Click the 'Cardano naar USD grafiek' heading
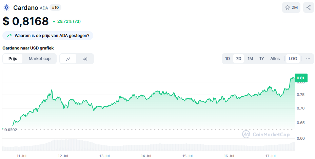Image resolution: width=315 pixels, height=159 pixels. tap(28, 48)
